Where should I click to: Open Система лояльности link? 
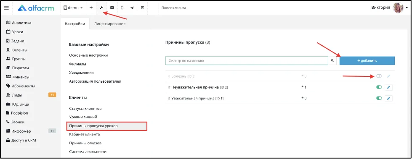click(88, 152)
